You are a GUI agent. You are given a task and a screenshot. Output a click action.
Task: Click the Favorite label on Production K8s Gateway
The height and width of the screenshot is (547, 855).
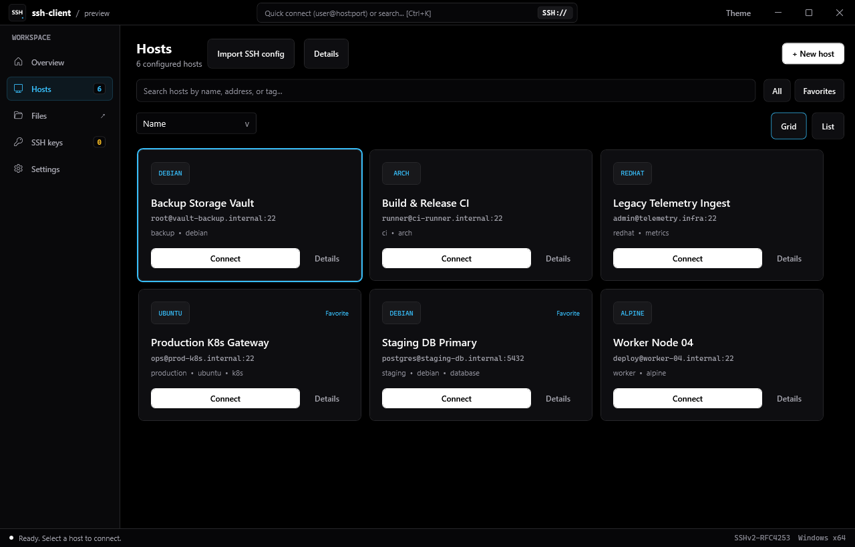click(x=337, y=313)
